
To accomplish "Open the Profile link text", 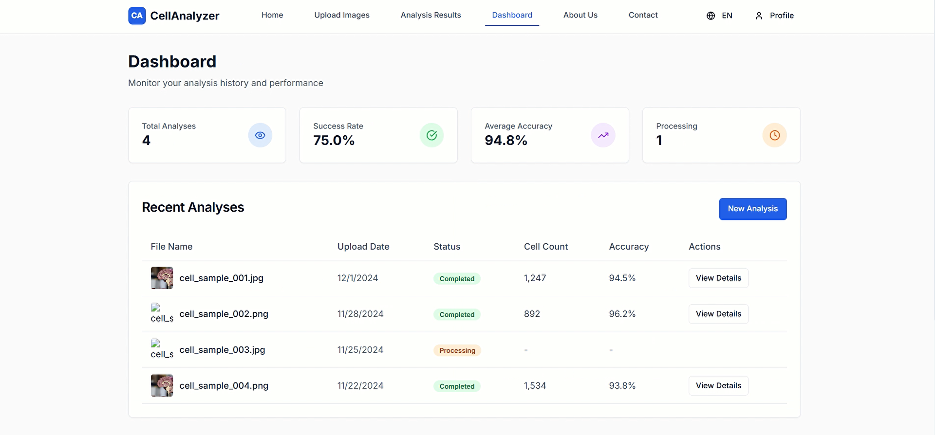I will [782, 16].
